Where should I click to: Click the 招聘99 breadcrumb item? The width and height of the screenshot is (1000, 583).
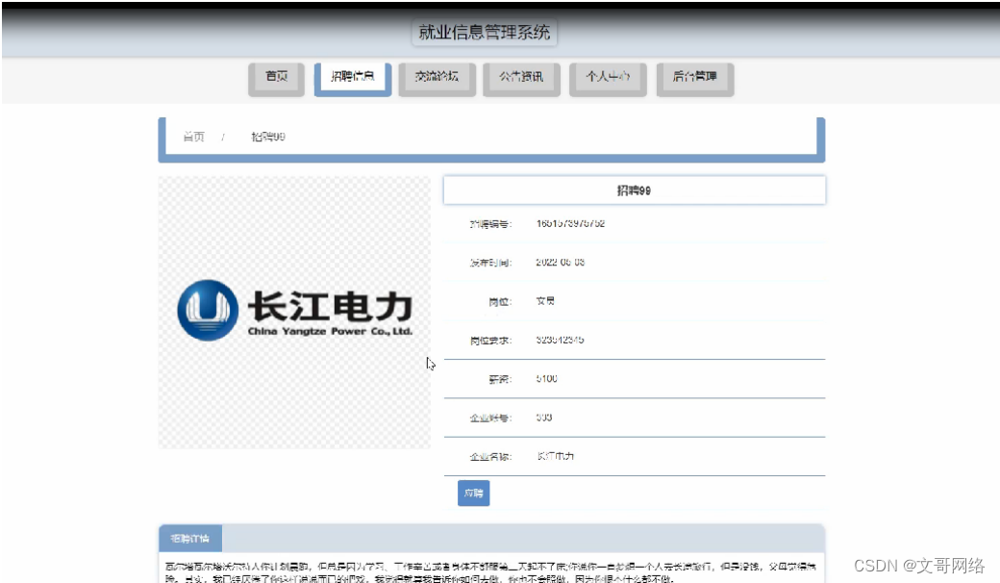(x=268, y=137)
